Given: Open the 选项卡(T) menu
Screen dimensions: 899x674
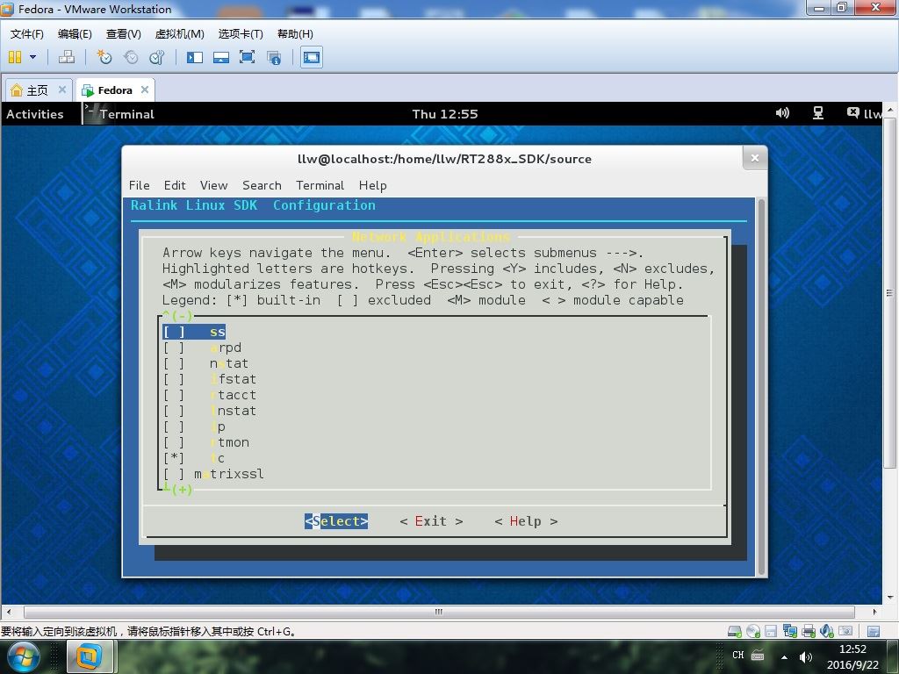Looking at the screenshot, I should [241, 34].
